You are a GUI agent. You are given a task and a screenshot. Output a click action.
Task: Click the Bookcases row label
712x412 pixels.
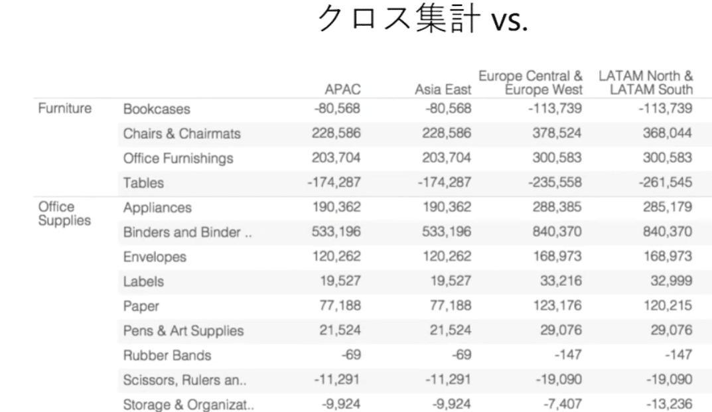[157, 109]
